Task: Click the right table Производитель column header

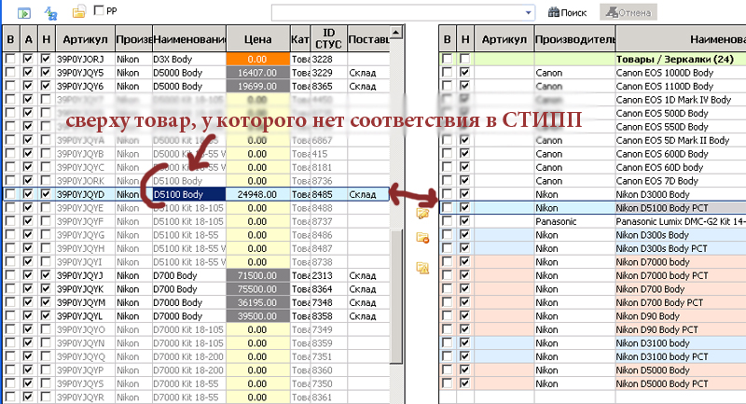Action: [x=574, y=39]
